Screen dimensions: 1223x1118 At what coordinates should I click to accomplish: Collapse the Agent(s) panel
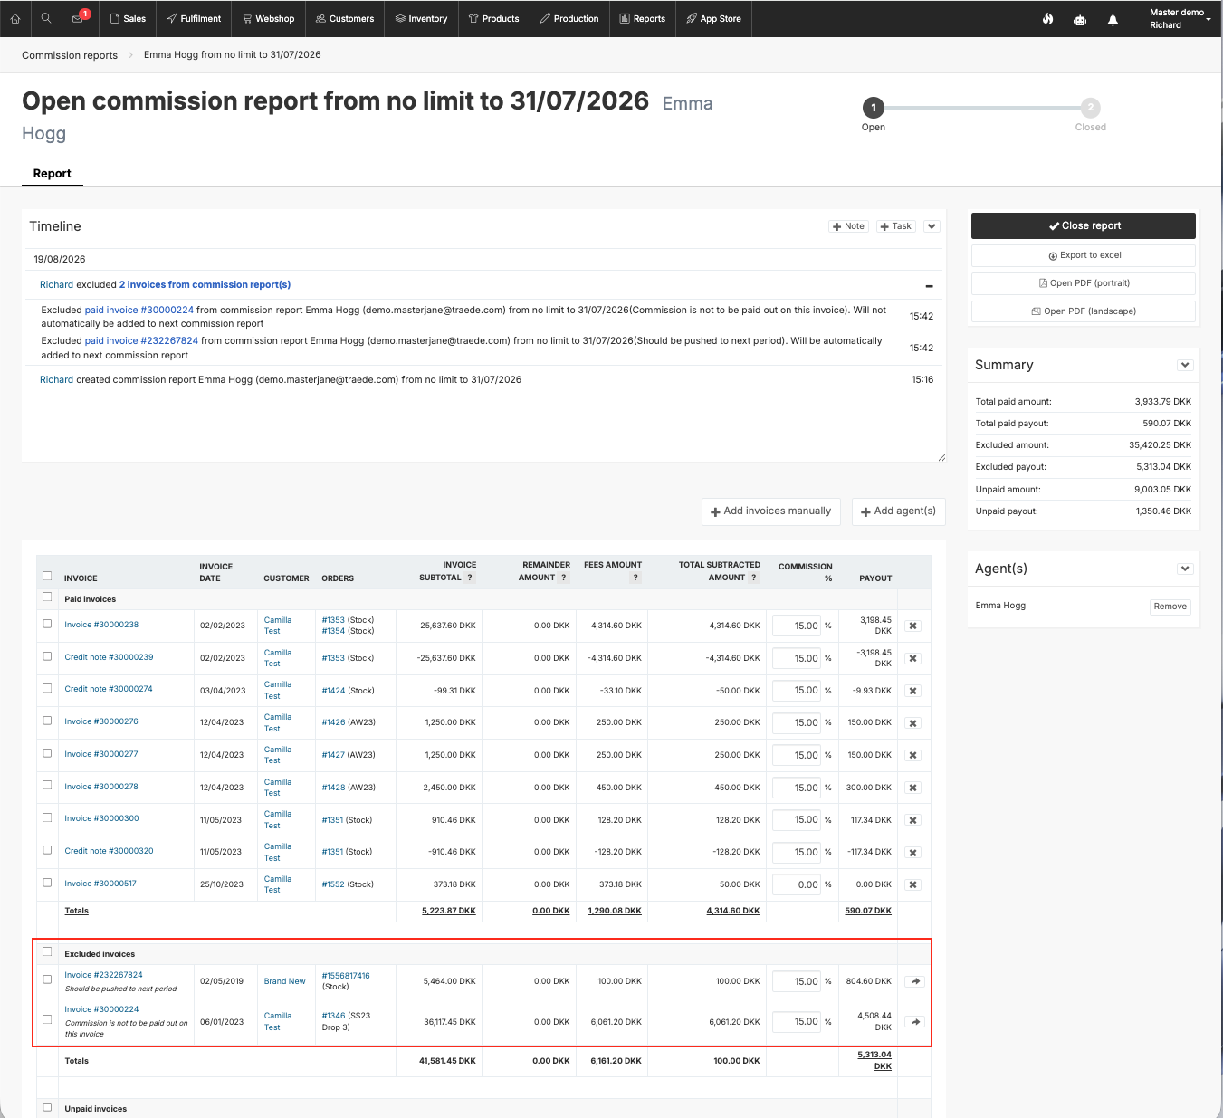point(1185,569)
